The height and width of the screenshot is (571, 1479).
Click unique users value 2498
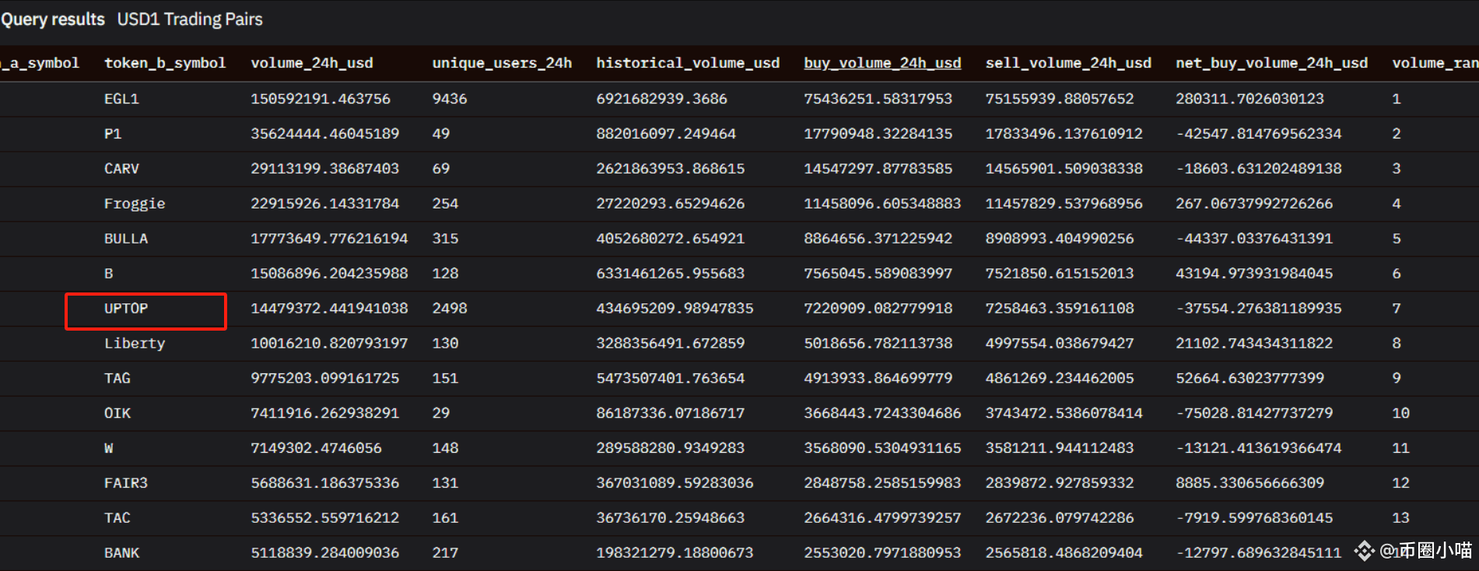[x=450, y=309]
